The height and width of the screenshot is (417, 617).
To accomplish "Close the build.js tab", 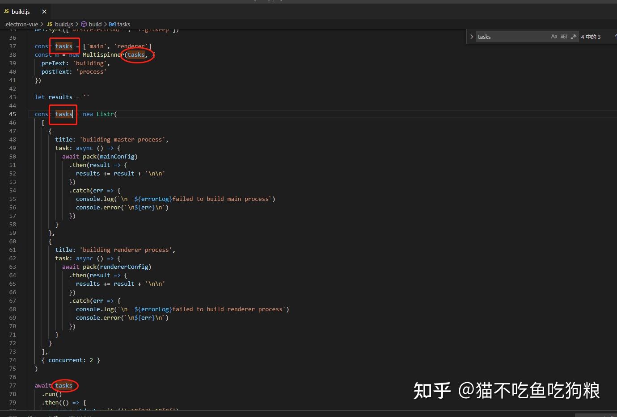I will click(43, 11).
